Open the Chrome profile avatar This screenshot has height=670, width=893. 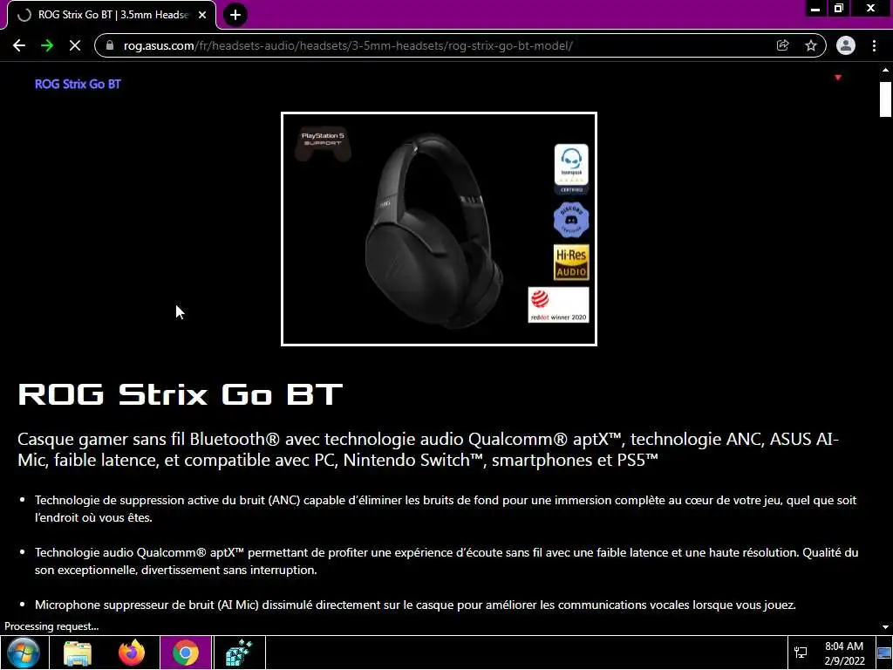846,45
